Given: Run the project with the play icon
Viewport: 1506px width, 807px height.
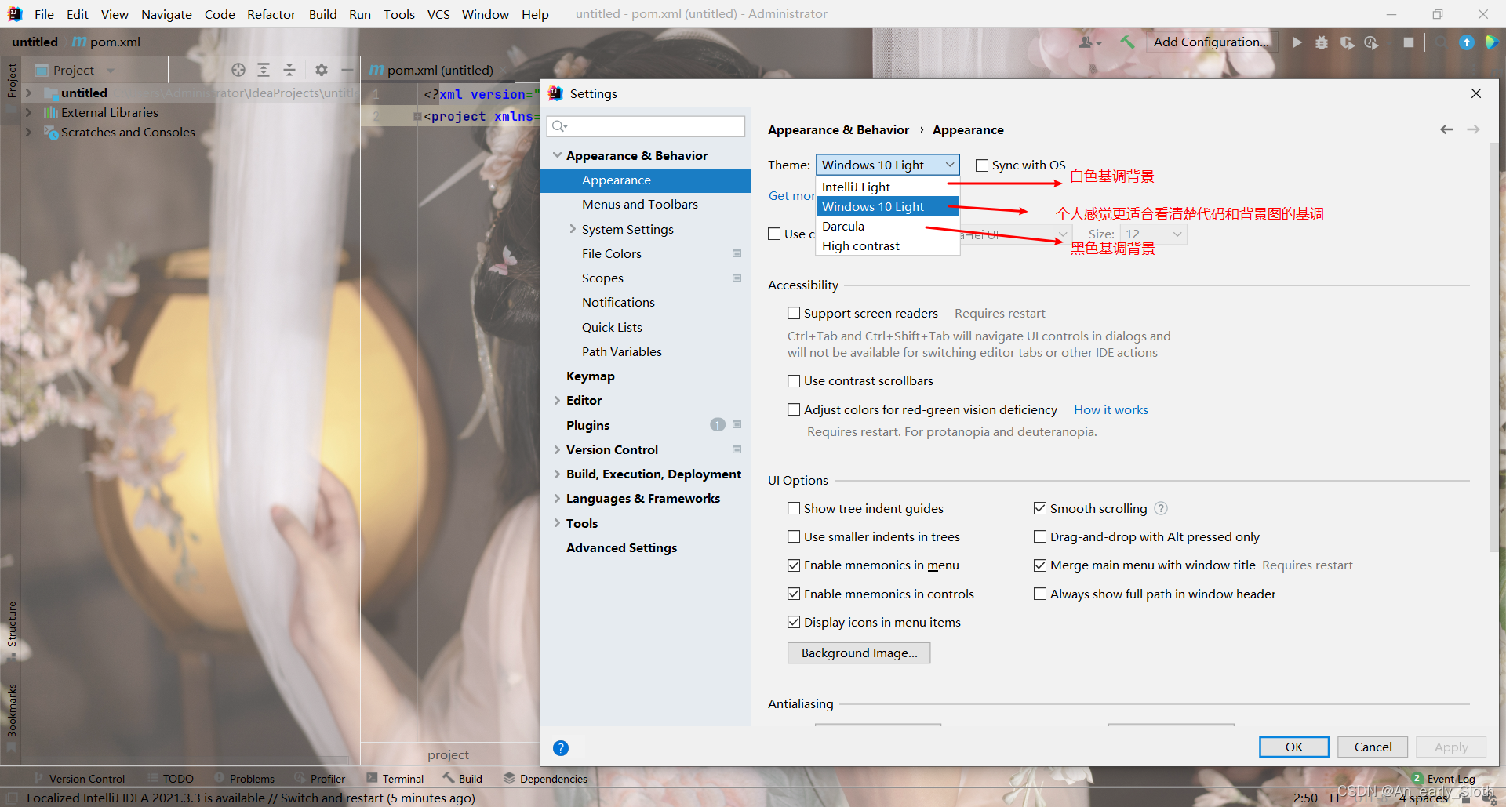Looking at the screenshot, I should (1297, 42).
